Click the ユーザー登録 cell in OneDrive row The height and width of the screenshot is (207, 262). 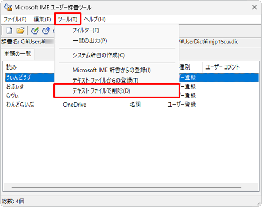pos(182,105)
